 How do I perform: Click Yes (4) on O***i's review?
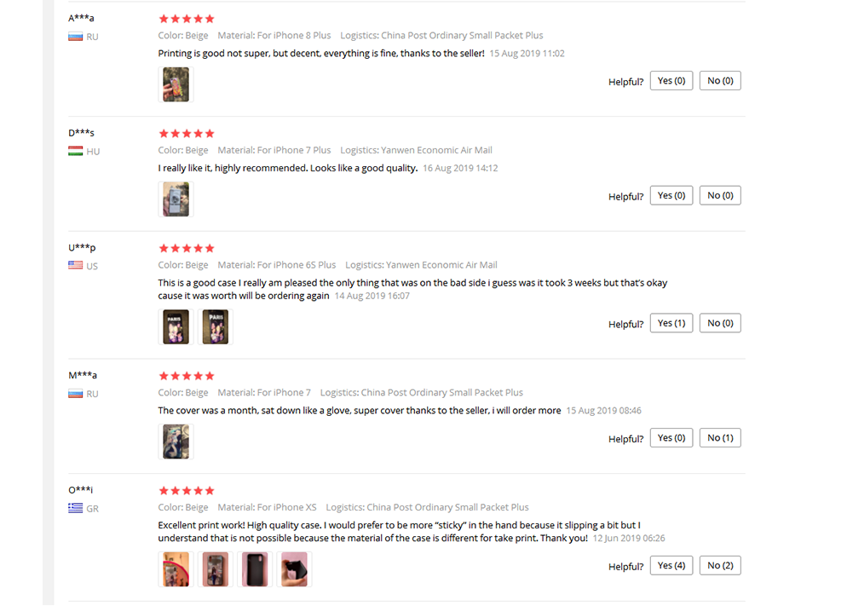coord(671,565)
